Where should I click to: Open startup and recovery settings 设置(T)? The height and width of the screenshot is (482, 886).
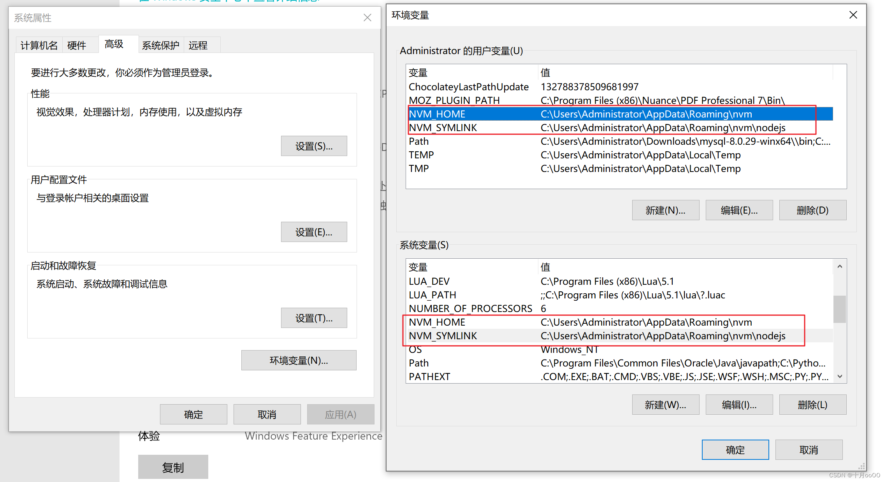314,318
